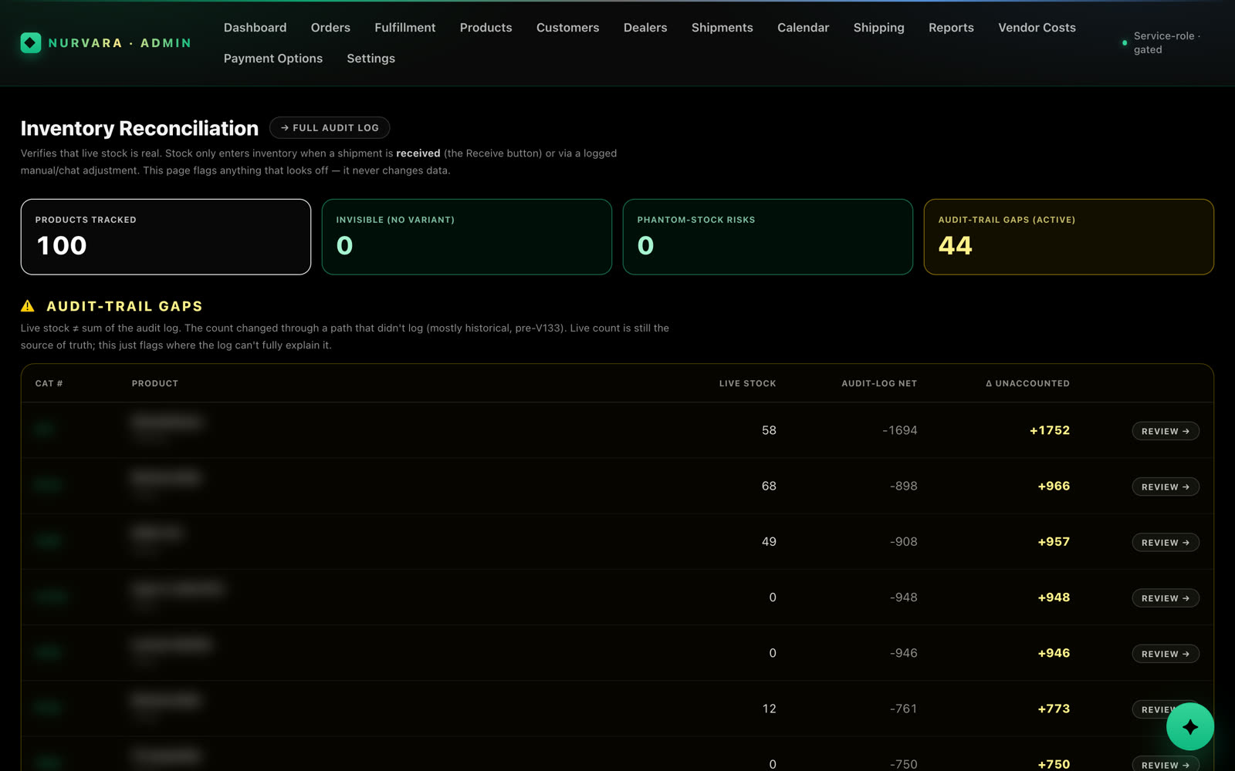Review the row with +957 unaccounted

(1165, 542)
